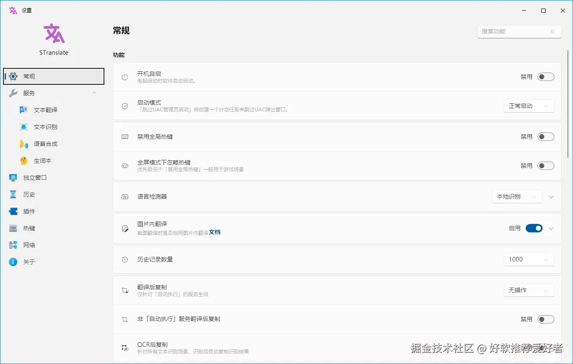Enable the 开机自启 switch
This screenshot has height=364, width=573.
(x=546, y=77)
